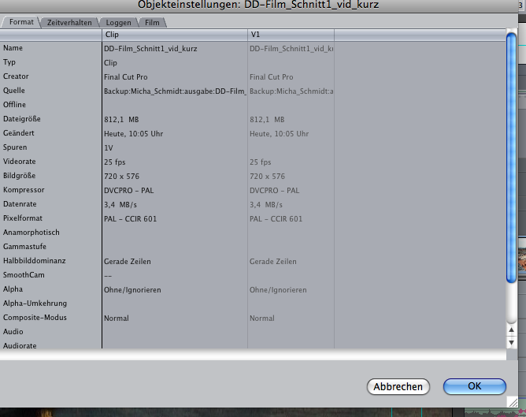Switch to the Zeitverhalten tab
This screenshot has height=417, width=526.
pyautogui.click(x=70, y=23)
